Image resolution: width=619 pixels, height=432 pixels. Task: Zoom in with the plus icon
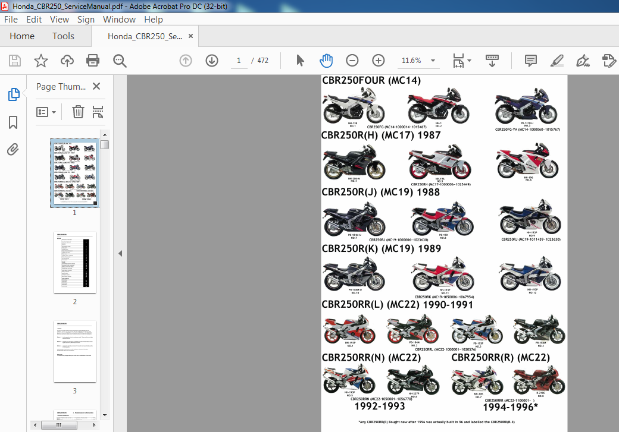[378, 61]
